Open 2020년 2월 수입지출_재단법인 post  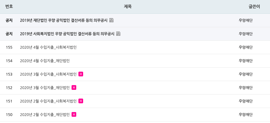[x=45, y=115]
